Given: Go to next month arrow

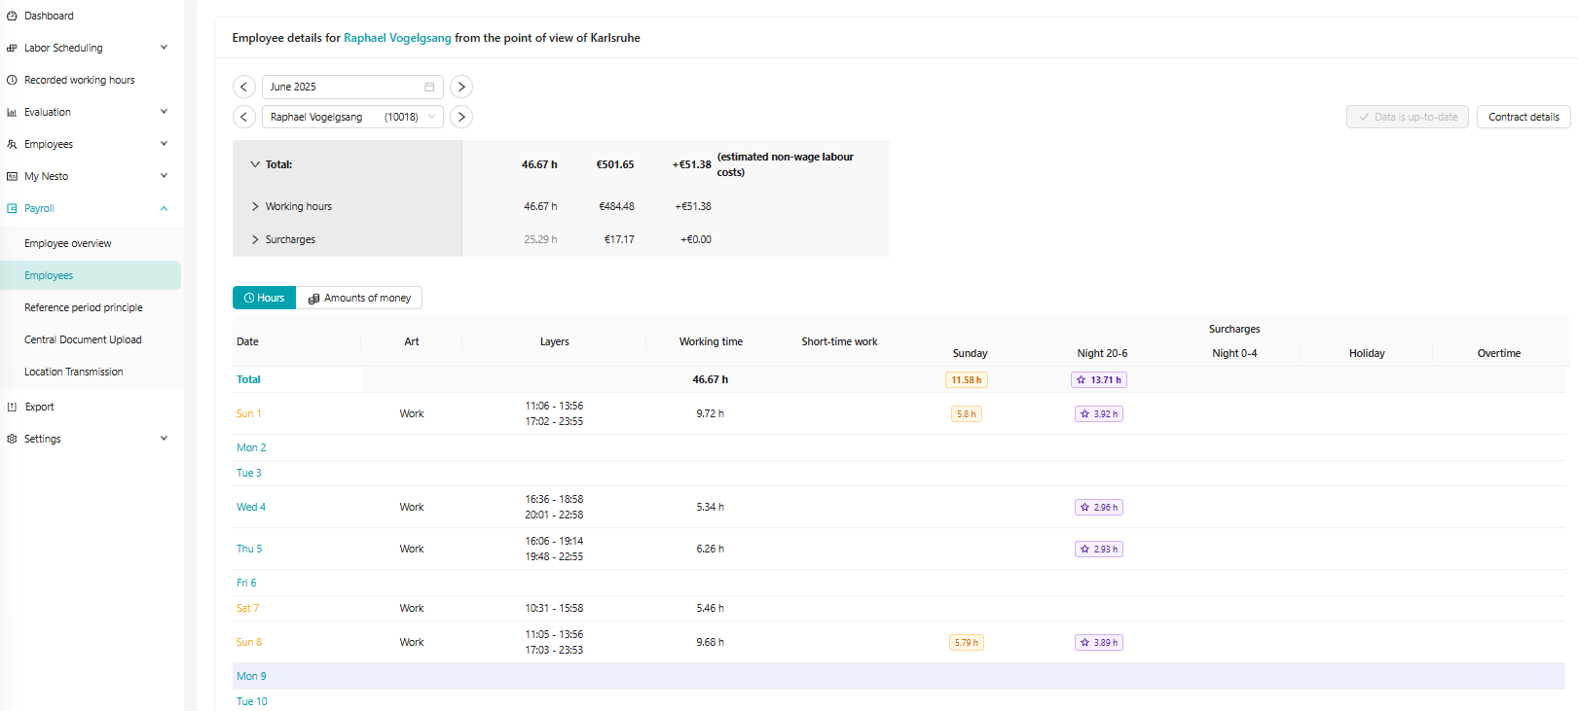Looking at the screenshot, I should tap(461, 87).
